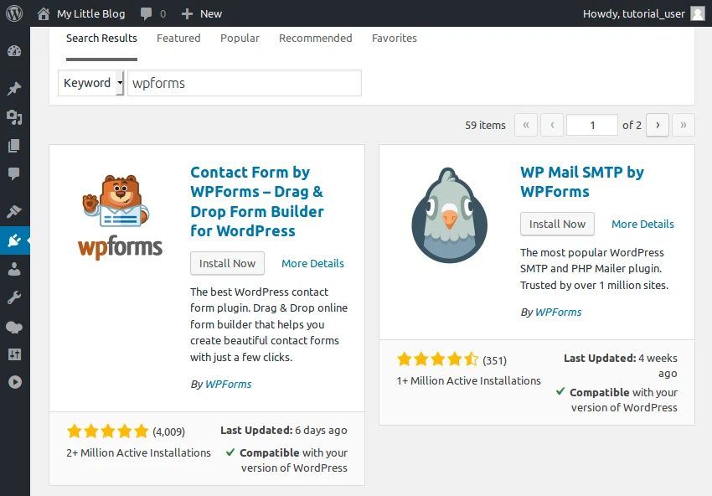This screenshot has width=712, height=496.
Task: Open Settings via the sidebar sliders icon
Action: pos(14,354)
